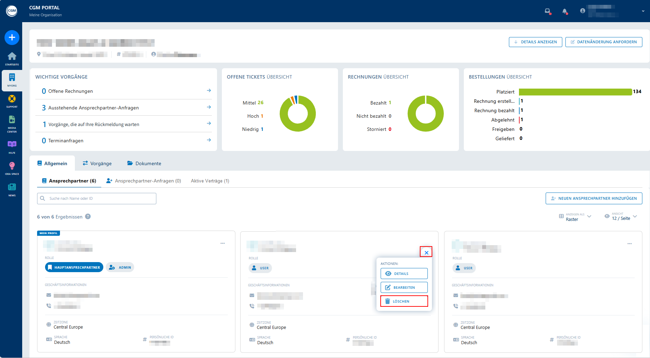The width and height of the screenshot is (650, 358).
Task: Click Neuen Ansprechpartner hinzufügen button
Action: (x=593, y=198)
